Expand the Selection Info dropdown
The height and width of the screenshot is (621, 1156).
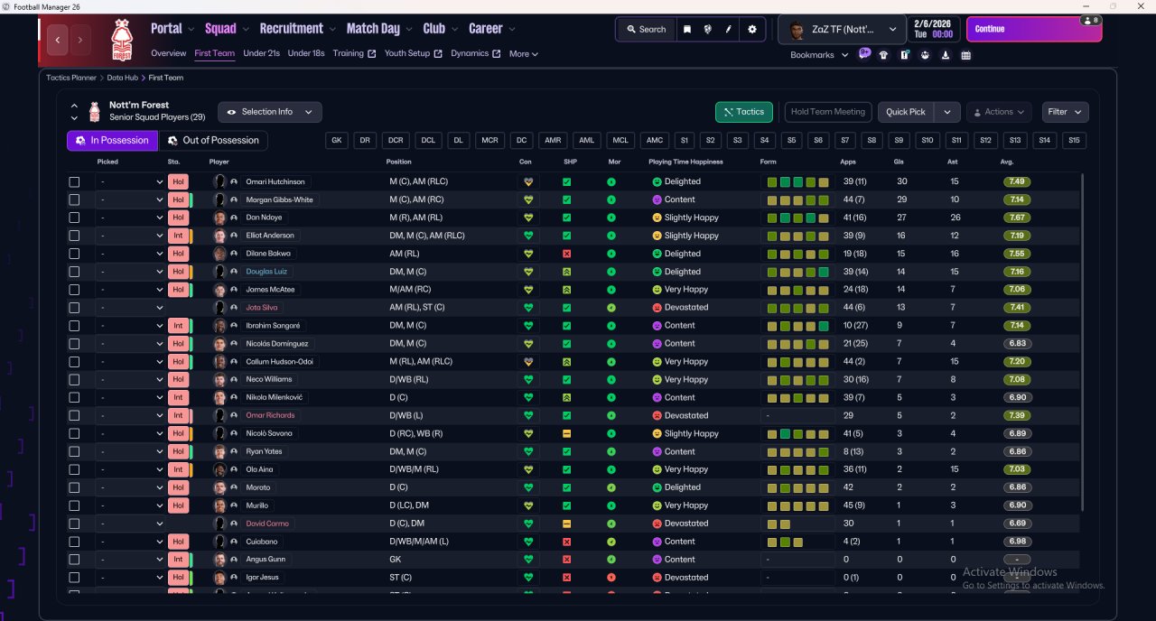(269, 112)
